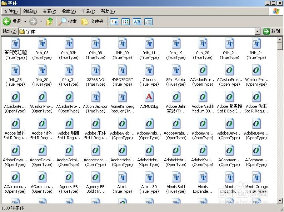Switch to large icons view
284x212 pixels.
114,22
